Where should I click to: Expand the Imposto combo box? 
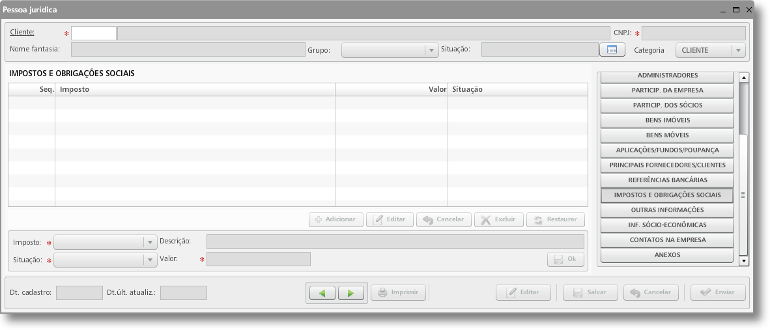click(105, 242)
